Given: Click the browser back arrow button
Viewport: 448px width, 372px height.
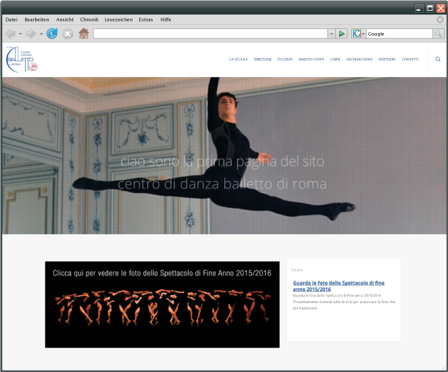Looking at the screenshot, I should (11, 34).
